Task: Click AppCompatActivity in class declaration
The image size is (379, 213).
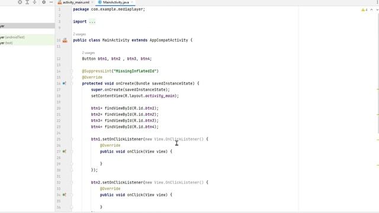Action: click(x=169, y=40)
